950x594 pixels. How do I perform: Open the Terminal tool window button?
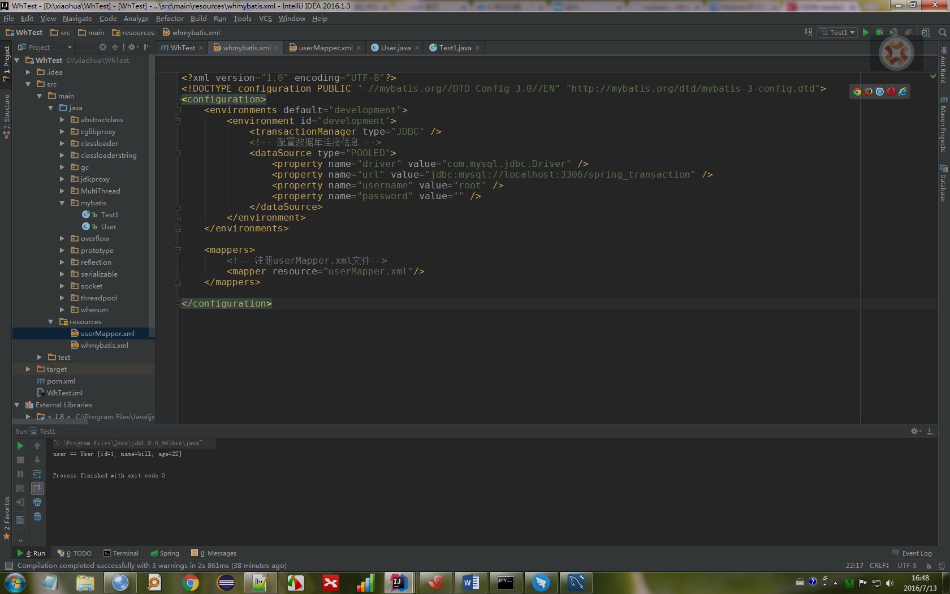coord(121,553)
